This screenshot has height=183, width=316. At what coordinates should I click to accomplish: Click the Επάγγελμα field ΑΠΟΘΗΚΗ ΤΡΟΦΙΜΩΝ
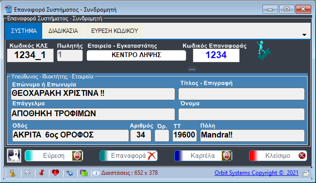click(93, 114)
